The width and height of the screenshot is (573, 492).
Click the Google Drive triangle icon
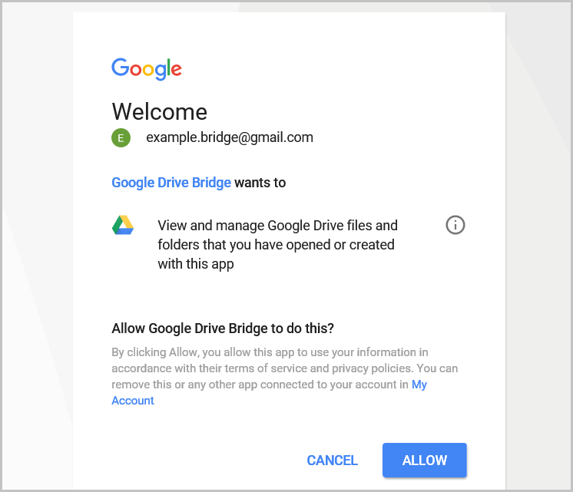123,225
